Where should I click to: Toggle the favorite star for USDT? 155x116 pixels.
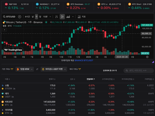tap(3, 97)
